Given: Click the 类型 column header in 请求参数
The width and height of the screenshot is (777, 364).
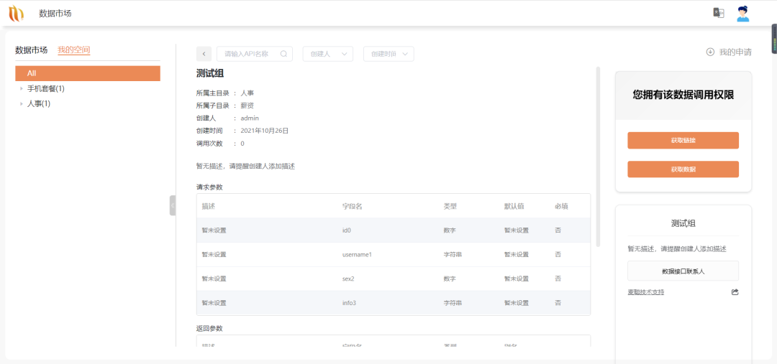Looking at the screenshot, I should click(x=450, y=206).
